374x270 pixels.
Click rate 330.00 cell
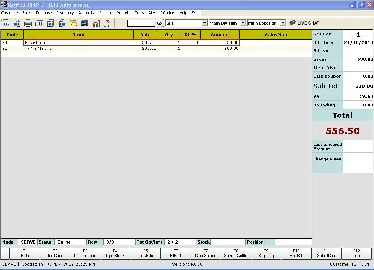pos(145,42)
